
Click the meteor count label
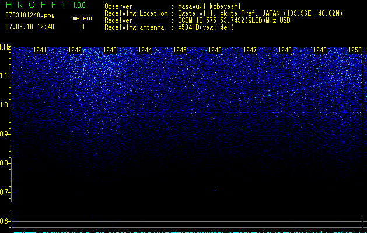pyautogui.click(x=83, y=18)
